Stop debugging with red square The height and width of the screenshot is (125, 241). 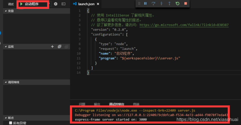click(x=186, y=3)
